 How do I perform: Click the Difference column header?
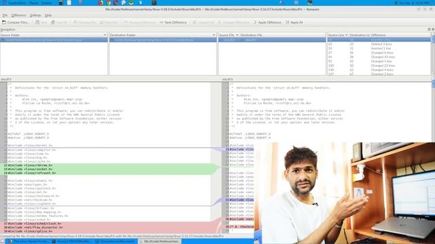pos(400,35)
